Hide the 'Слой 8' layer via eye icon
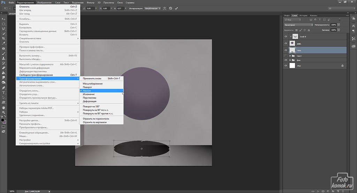 [x=286, y=37]
